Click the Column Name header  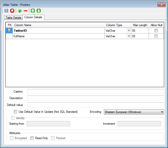(59, 25)
